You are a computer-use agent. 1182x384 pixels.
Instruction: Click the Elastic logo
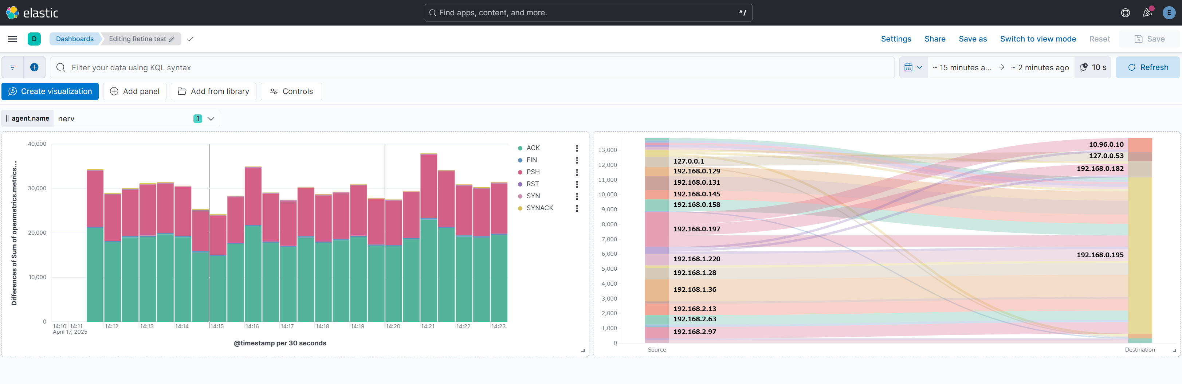(x=32, y=13)
